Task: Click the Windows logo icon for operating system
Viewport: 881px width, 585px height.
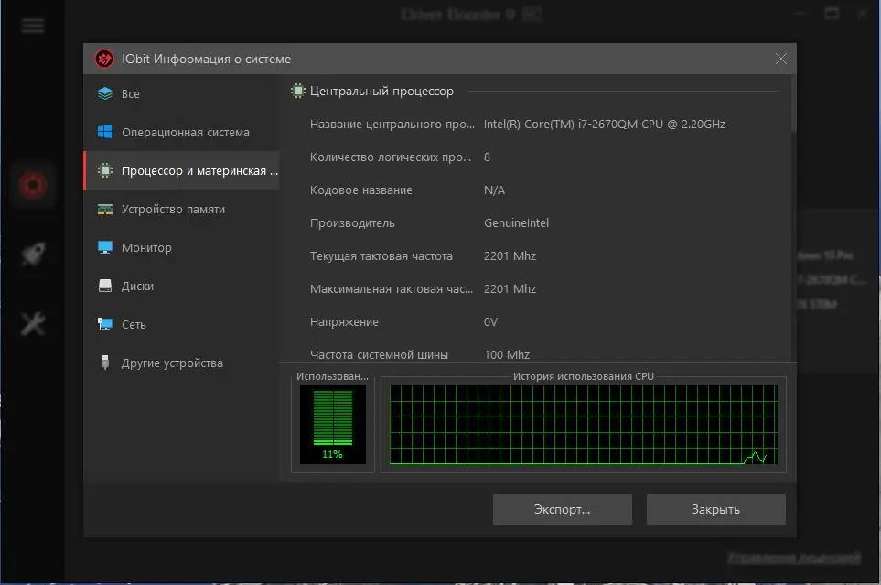Action: coord(105,132)
